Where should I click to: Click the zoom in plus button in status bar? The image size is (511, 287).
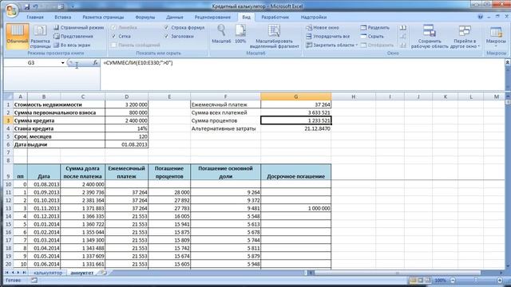(x=500, y=280)
